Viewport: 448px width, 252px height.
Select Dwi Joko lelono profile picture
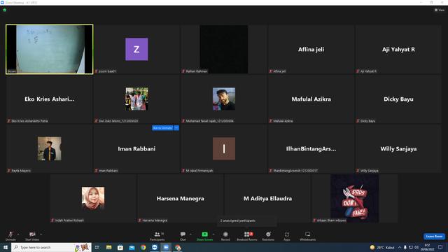136,99
